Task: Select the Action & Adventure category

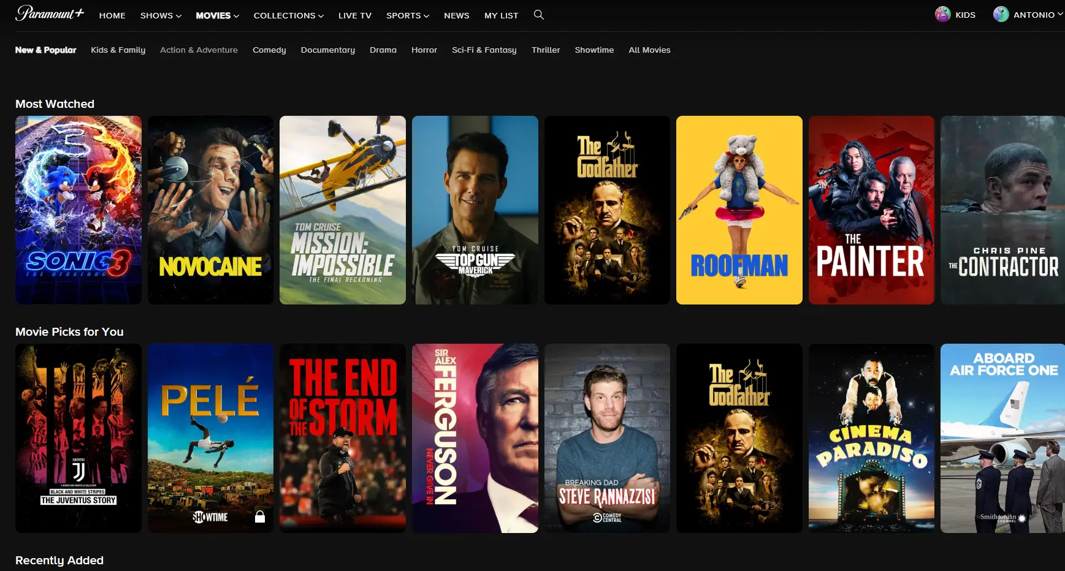Action: 199,50
